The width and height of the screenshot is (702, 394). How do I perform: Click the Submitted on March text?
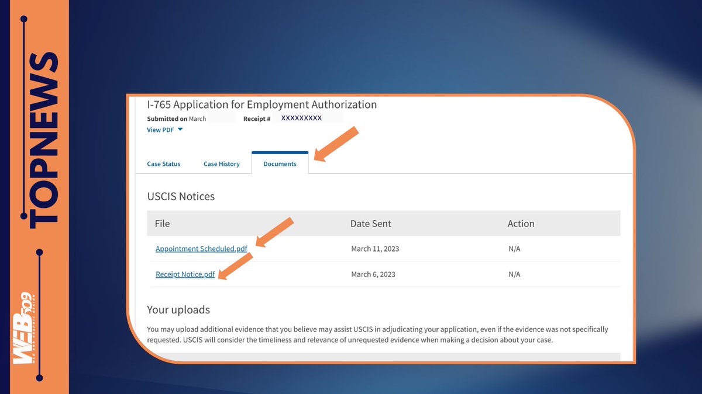[177, 118]
